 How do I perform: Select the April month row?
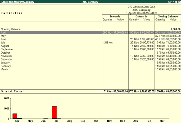pyautogui.click(x=90, y=33)
